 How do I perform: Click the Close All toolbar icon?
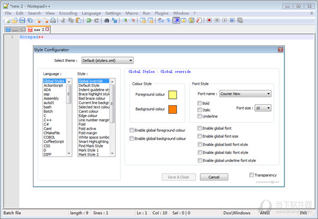point(46,21)
